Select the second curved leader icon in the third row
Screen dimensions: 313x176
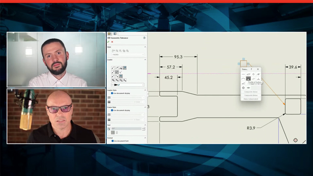click(117, 76)
